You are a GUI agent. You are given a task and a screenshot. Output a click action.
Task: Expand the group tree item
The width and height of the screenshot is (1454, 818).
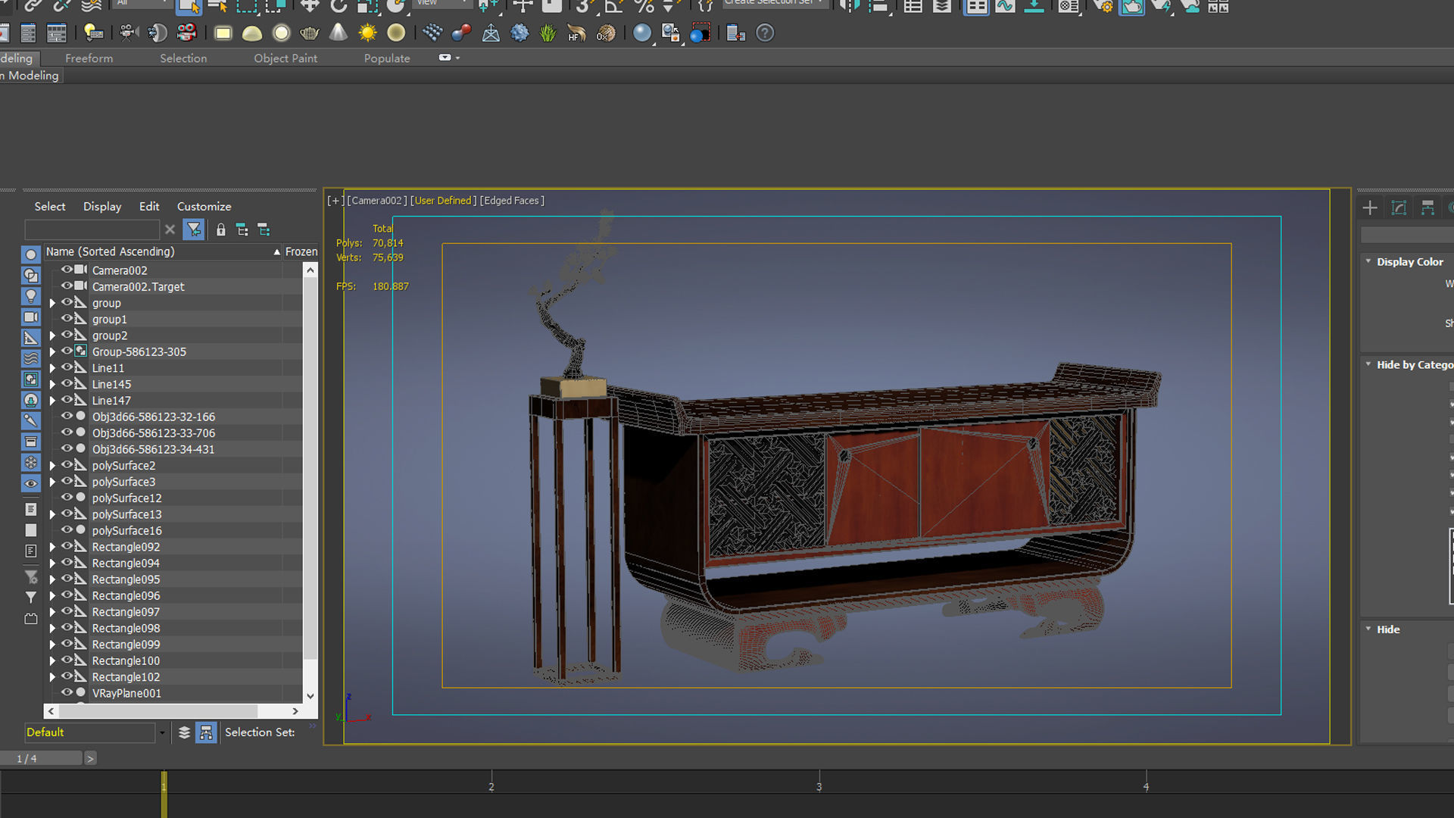pos(52,303)
